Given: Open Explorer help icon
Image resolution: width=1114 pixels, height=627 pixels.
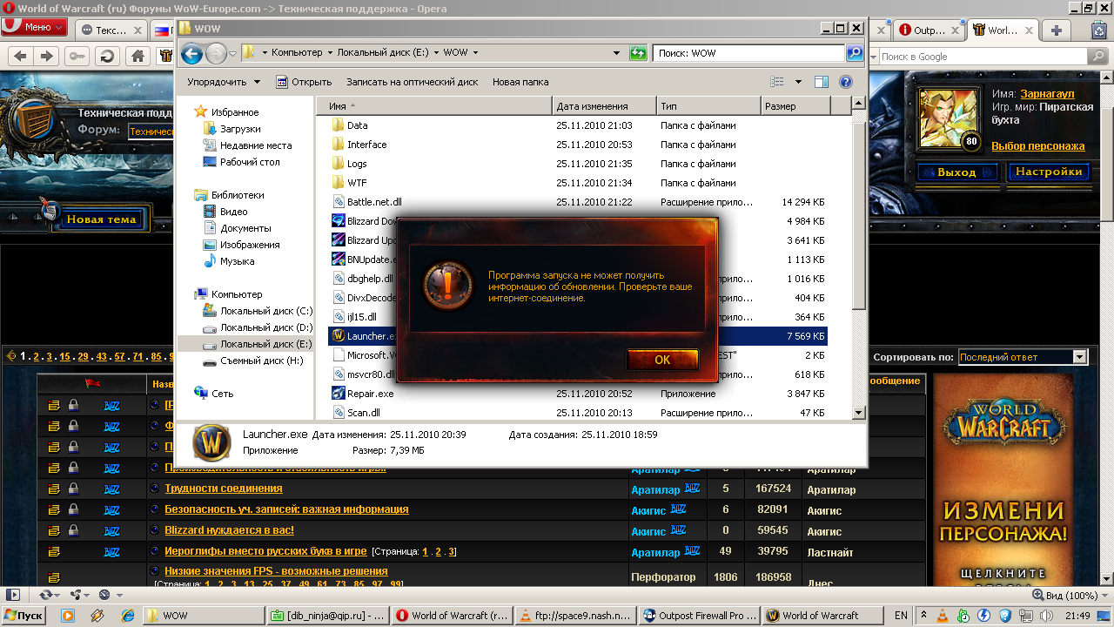Looking at the screenshot, I should pyautogui.click(x=845, y=82).
